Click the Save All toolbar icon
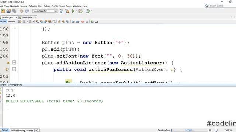The height and width of the screenshot is (132, 236). click(x=14, y=11)
